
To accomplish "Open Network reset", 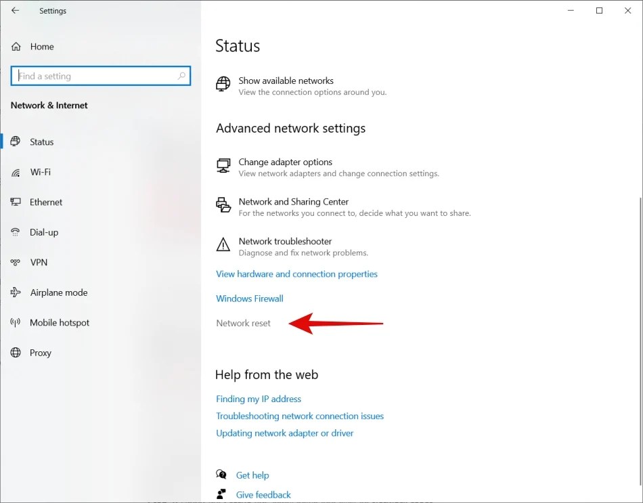I will point(243,323).
